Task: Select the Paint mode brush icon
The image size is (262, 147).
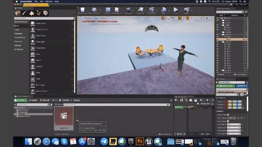Action: (x=25, y=13)
